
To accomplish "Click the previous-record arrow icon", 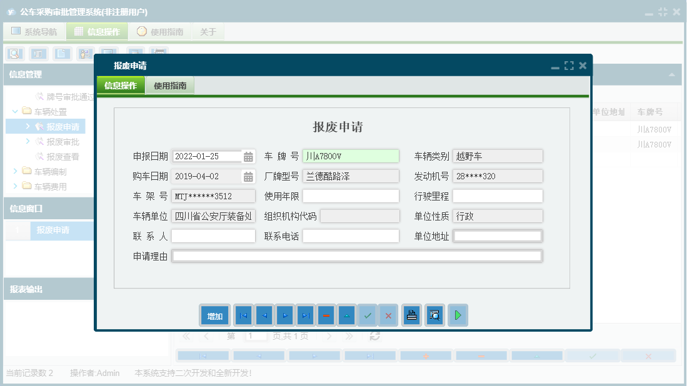I will point(264,315).
